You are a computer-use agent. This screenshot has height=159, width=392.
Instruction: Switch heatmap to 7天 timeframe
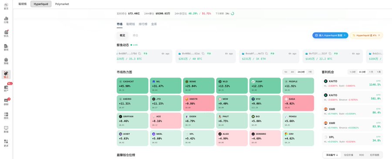[x=310, y=72]
